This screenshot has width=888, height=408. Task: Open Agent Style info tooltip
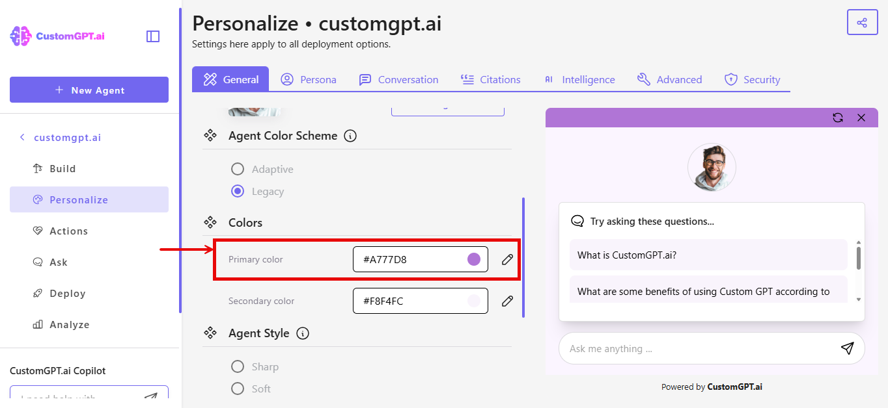coord(303,333)
